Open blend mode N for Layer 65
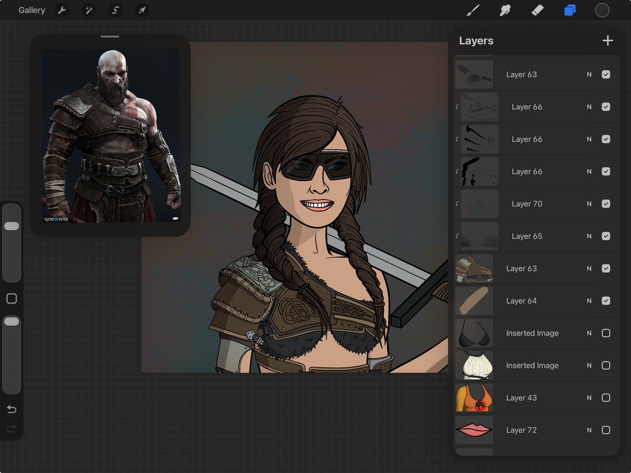 click(x=589, y=236)
